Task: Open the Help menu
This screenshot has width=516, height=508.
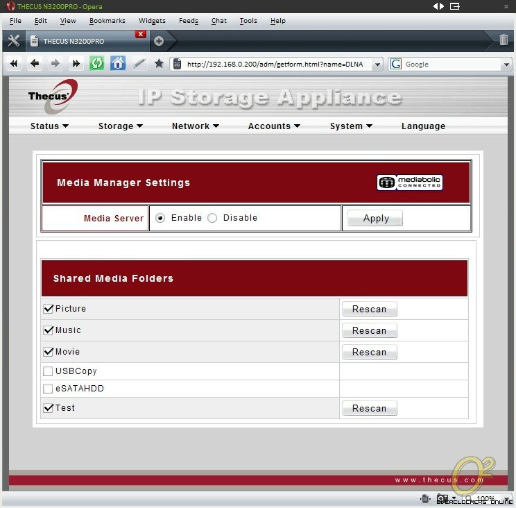Action: 278,21
